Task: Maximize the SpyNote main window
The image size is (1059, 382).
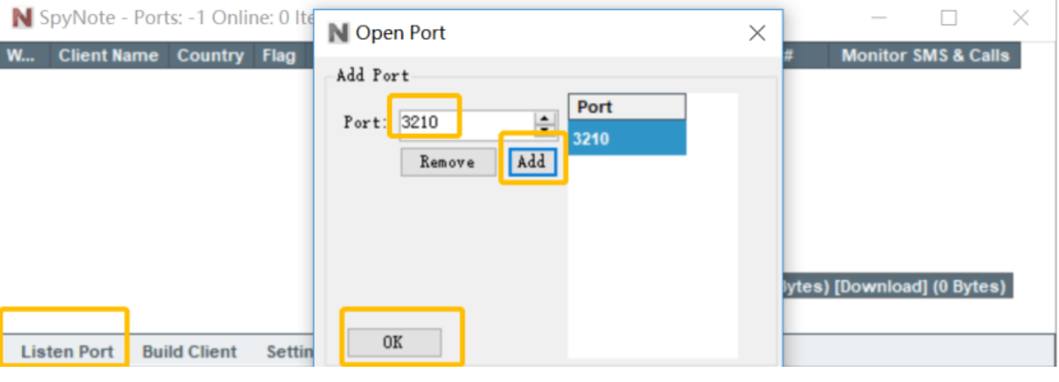Action: (948, 18)
